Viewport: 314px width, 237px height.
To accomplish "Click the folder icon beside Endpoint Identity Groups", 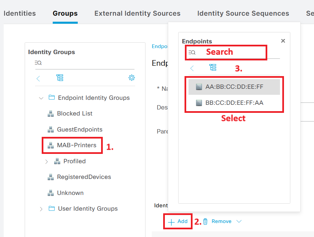I will coord(51,97).
